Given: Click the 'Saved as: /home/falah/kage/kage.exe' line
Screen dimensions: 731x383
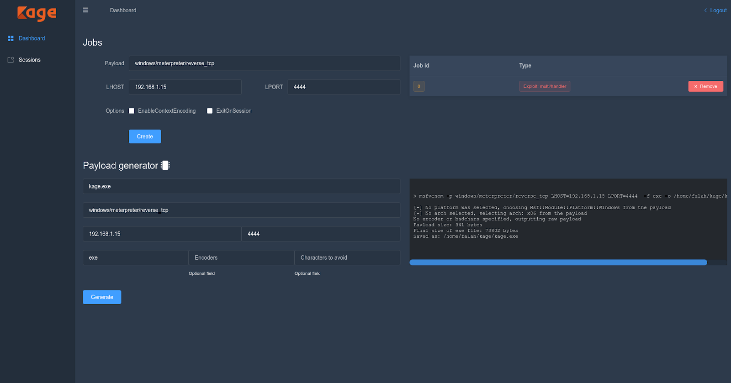Looking at the screenshot, I should tap(466, 236).
